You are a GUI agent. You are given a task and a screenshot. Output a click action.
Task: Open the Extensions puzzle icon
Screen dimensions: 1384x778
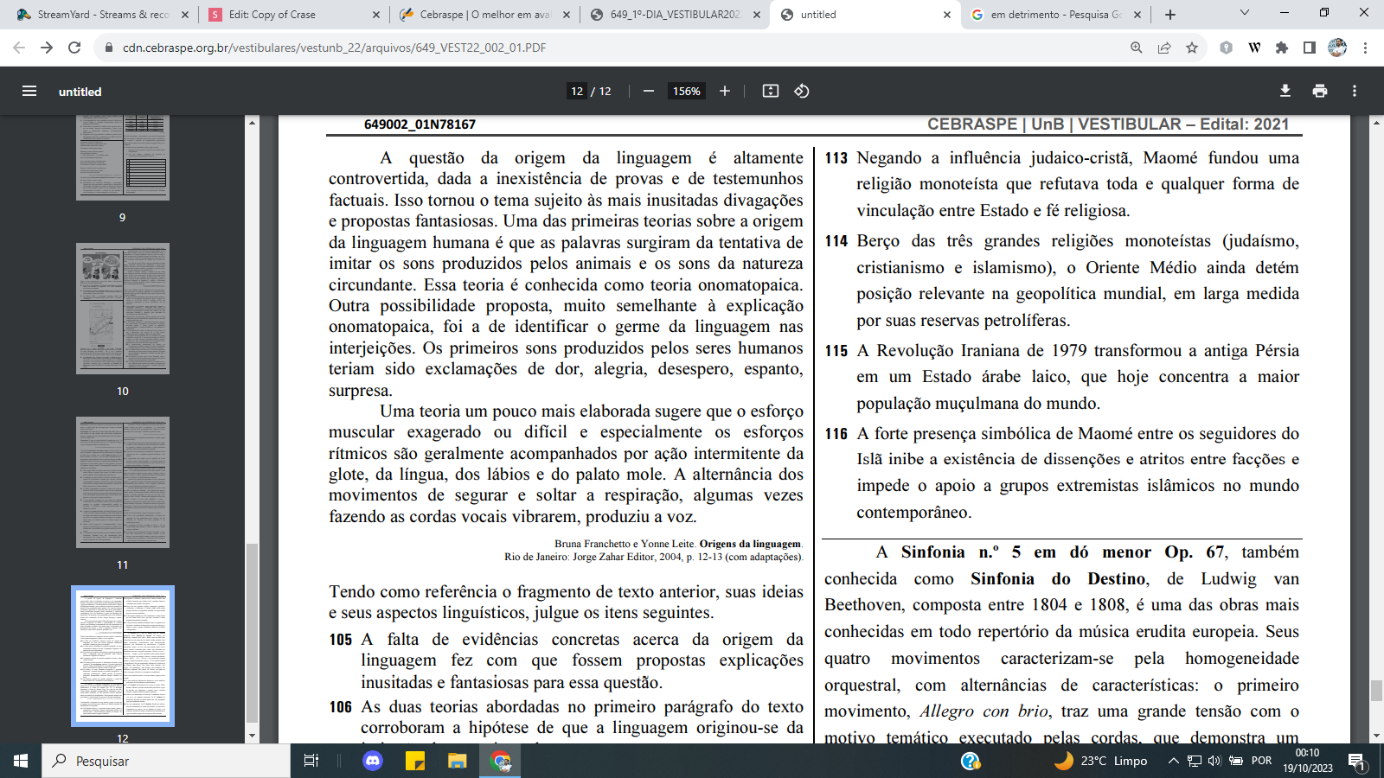[x=1282, y=48]
